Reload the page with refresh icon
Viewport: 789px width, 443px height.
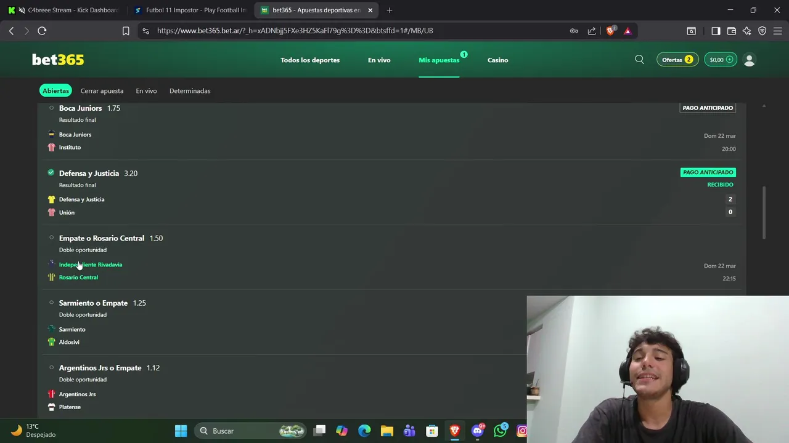[x=42, y=31]
